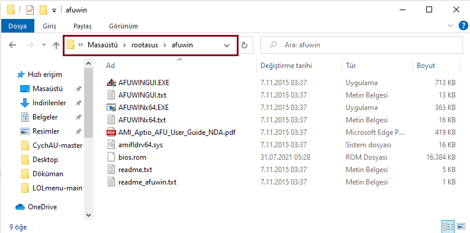The image size is (470, 233).
Task: Click the OneDrive cloud icon
Action: pos(20,207)
